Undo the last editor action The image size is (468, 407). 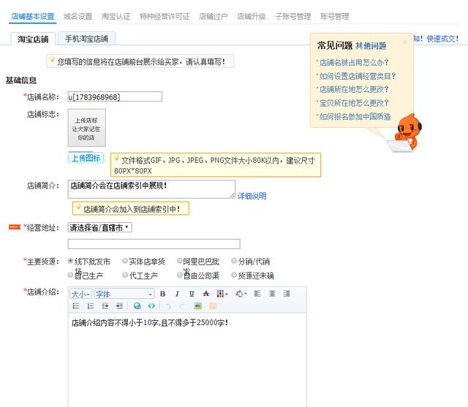coord(168,306)
